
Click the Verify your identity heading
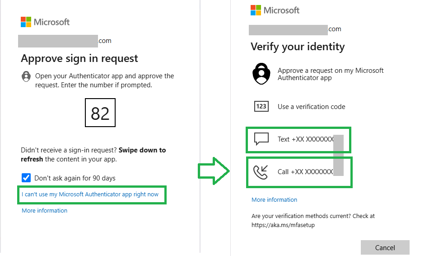click(x=298, y=47)
